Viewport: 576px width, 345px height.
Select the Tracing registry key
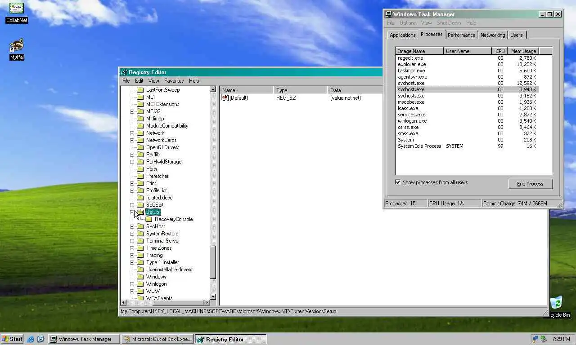pos(154,255)
